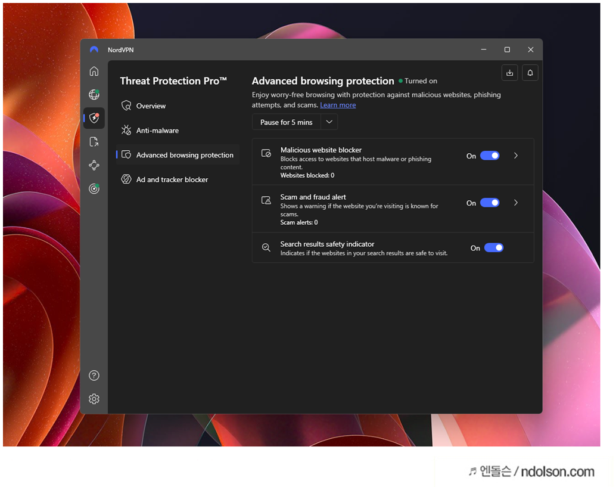Click the Scam and fraud alert row icon
This screenshot has width=616, height=487.
click(266, 200)
